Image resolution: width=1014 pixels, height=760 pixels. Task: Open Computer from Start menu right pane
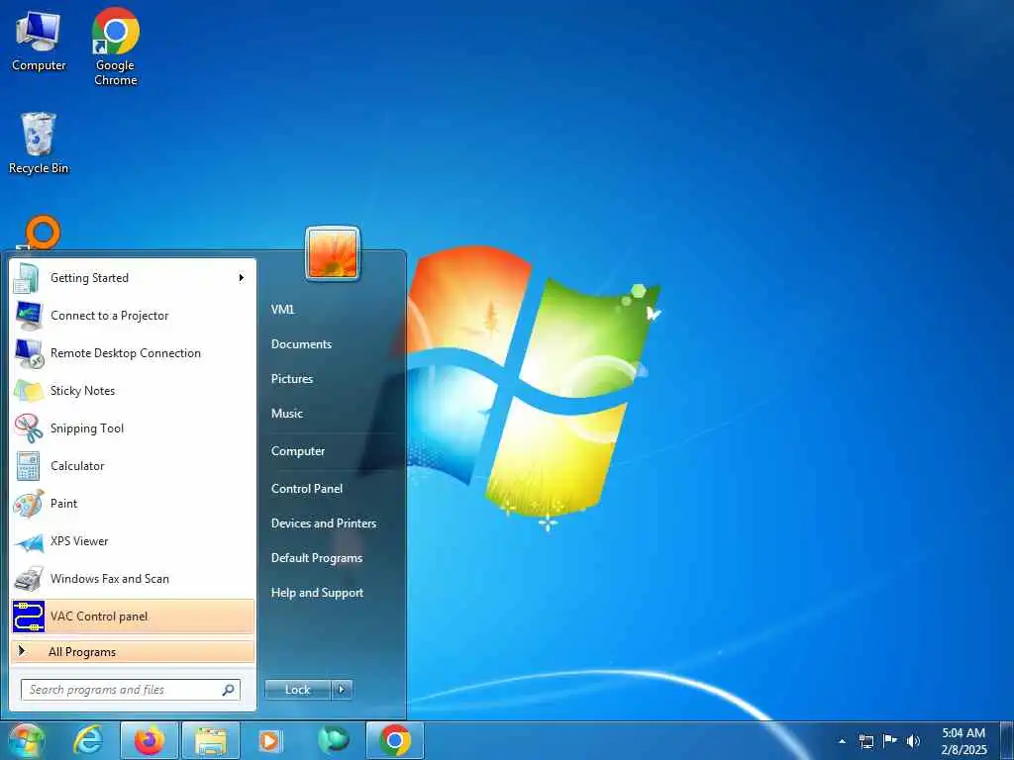297,451
